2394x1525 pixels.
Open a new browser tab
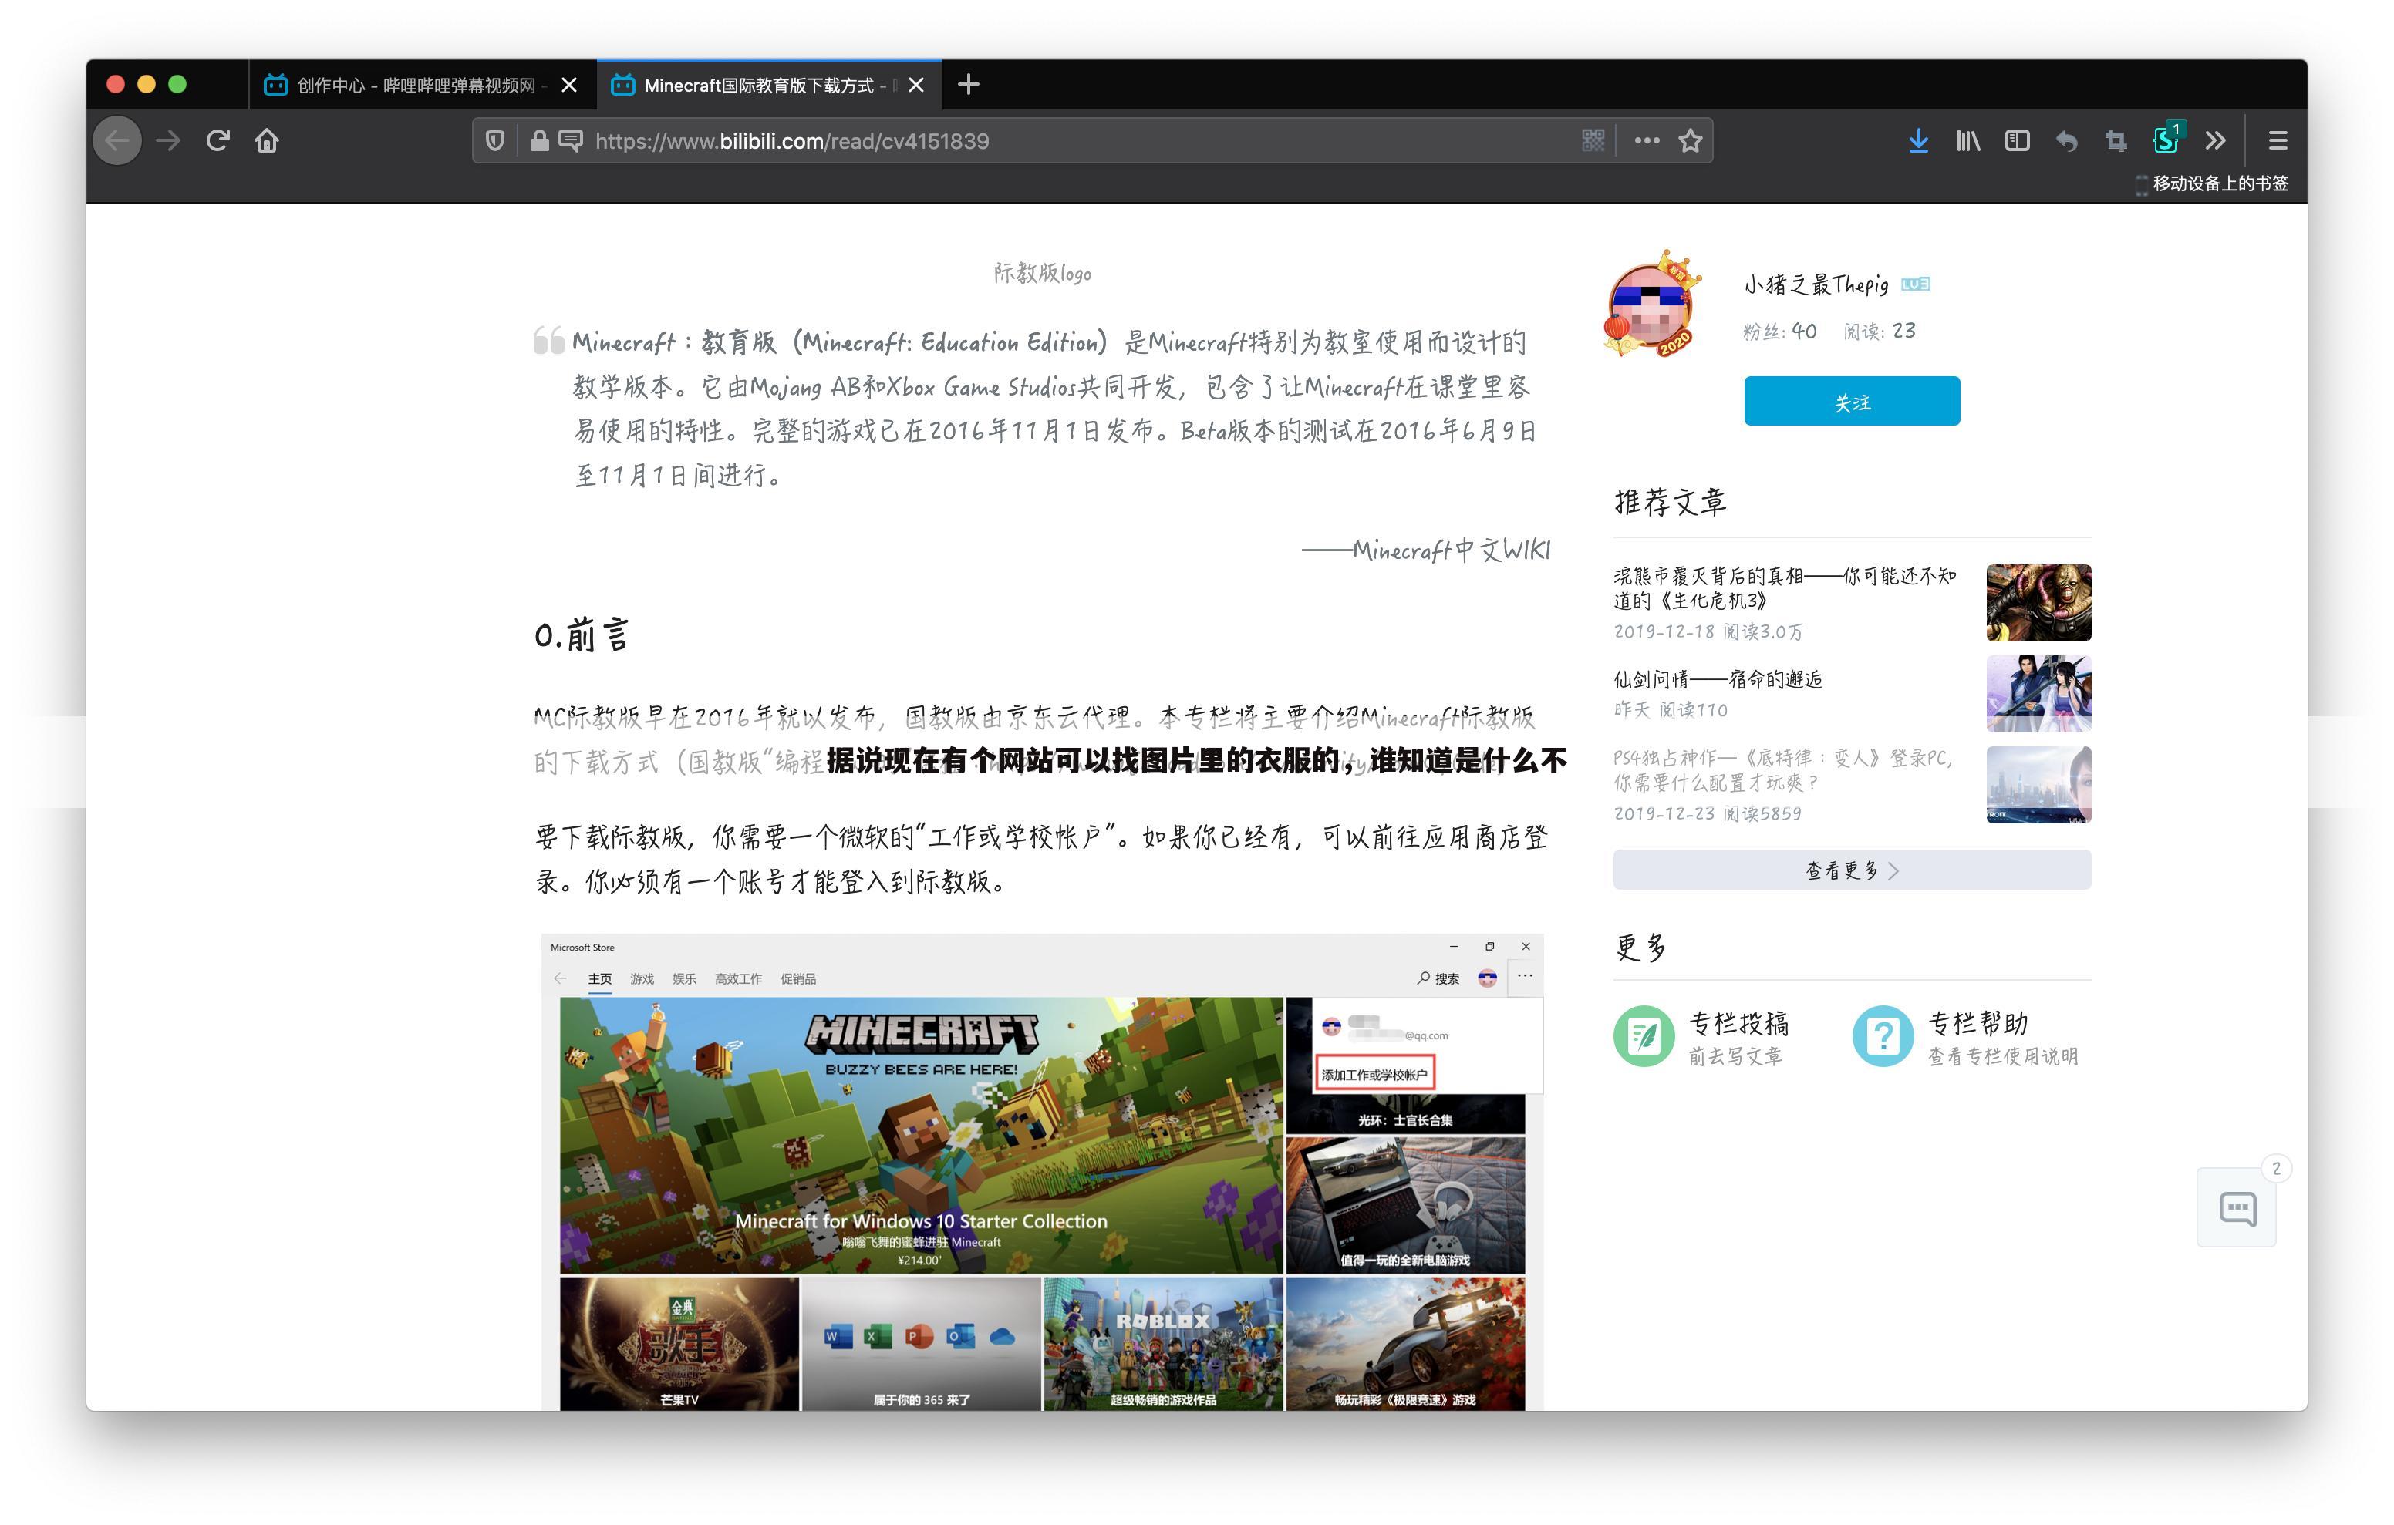click(969, 86)
